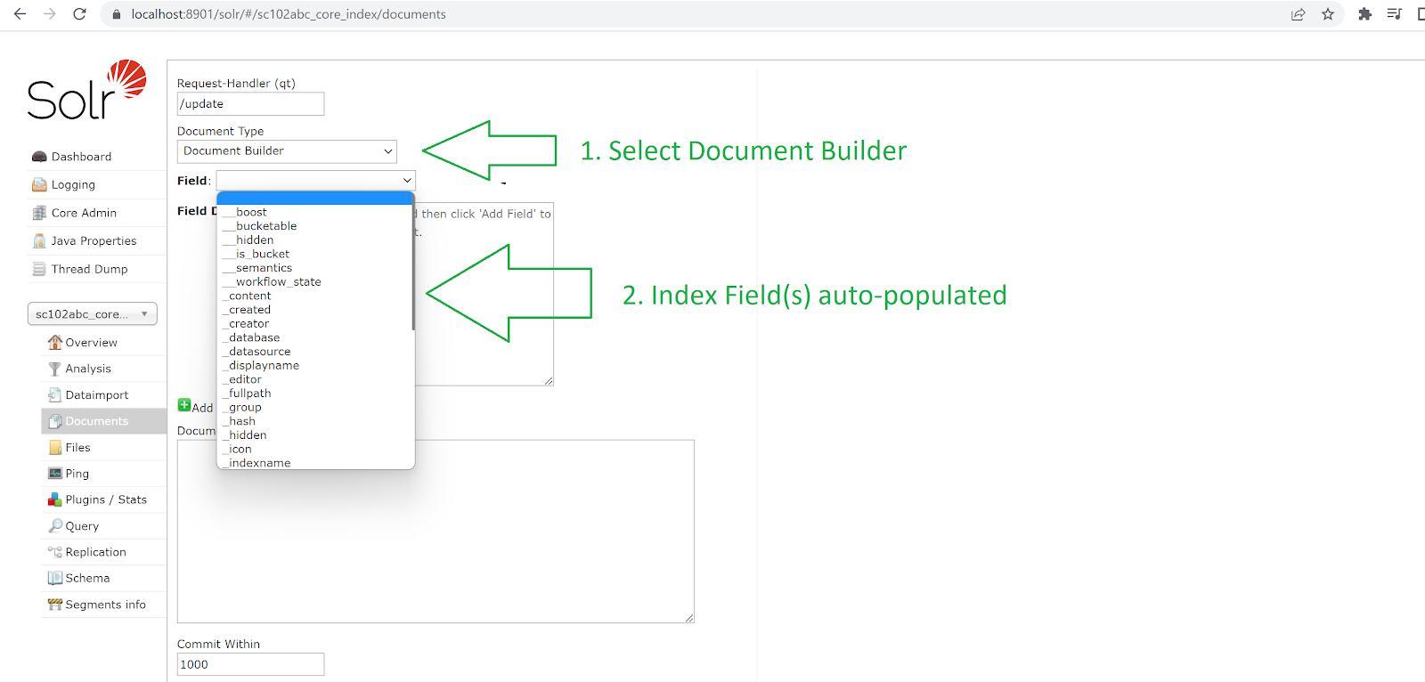Select _database field option
This screenshot has height=682, width=1425.
[x=315, y=337]
